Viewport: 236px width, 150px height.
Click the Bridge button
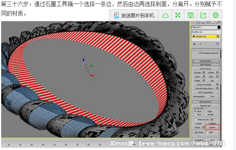[197, 80]
